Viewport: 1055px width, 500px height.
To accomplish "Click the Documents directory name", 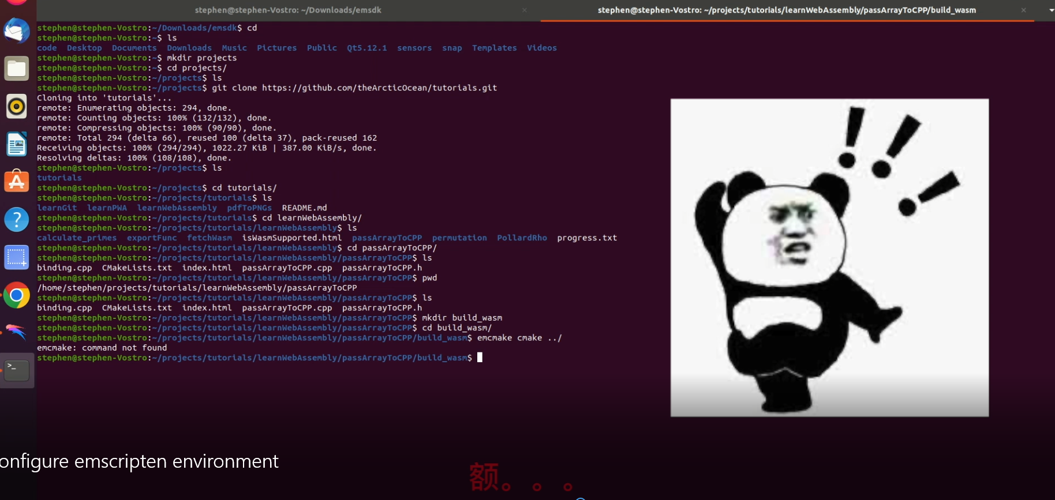I will coord(134,48).
